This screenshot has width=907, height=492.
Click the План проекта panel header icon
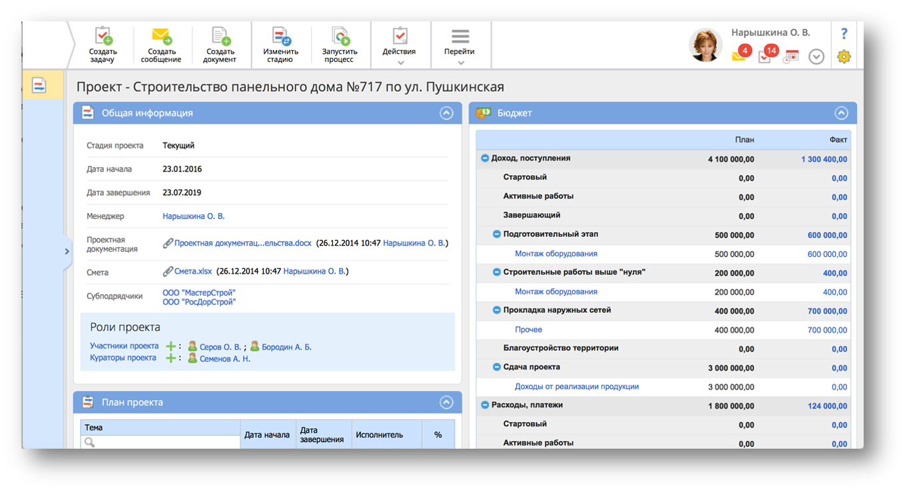[88, 402]
